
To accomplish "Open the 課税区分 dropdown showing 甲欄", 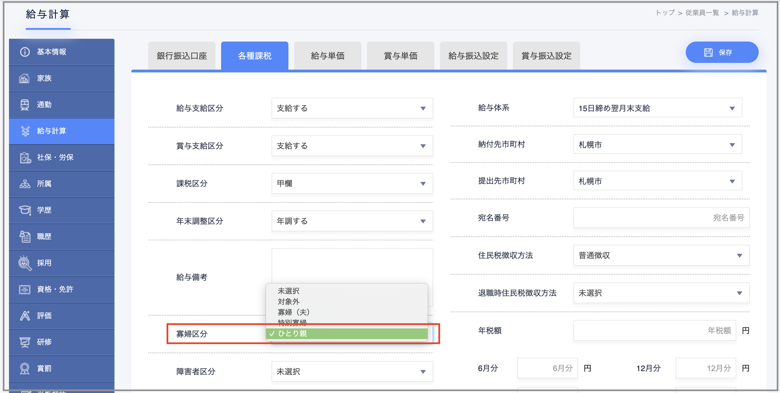I will tap(352, 183).
